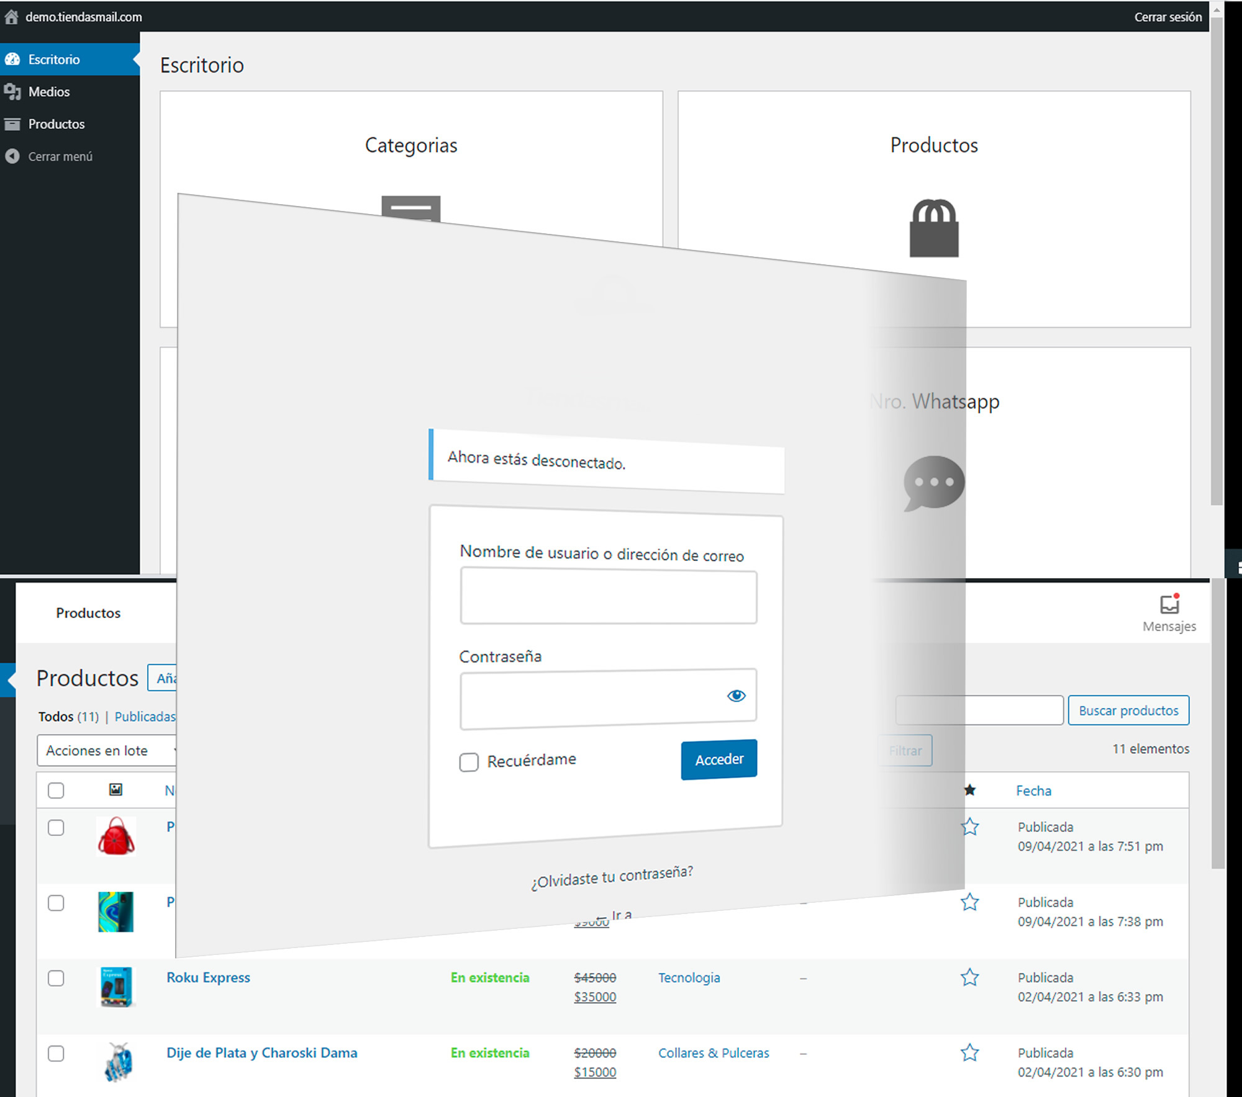
Task: Sort products by Fecha column
Action: coord(1033,790)
